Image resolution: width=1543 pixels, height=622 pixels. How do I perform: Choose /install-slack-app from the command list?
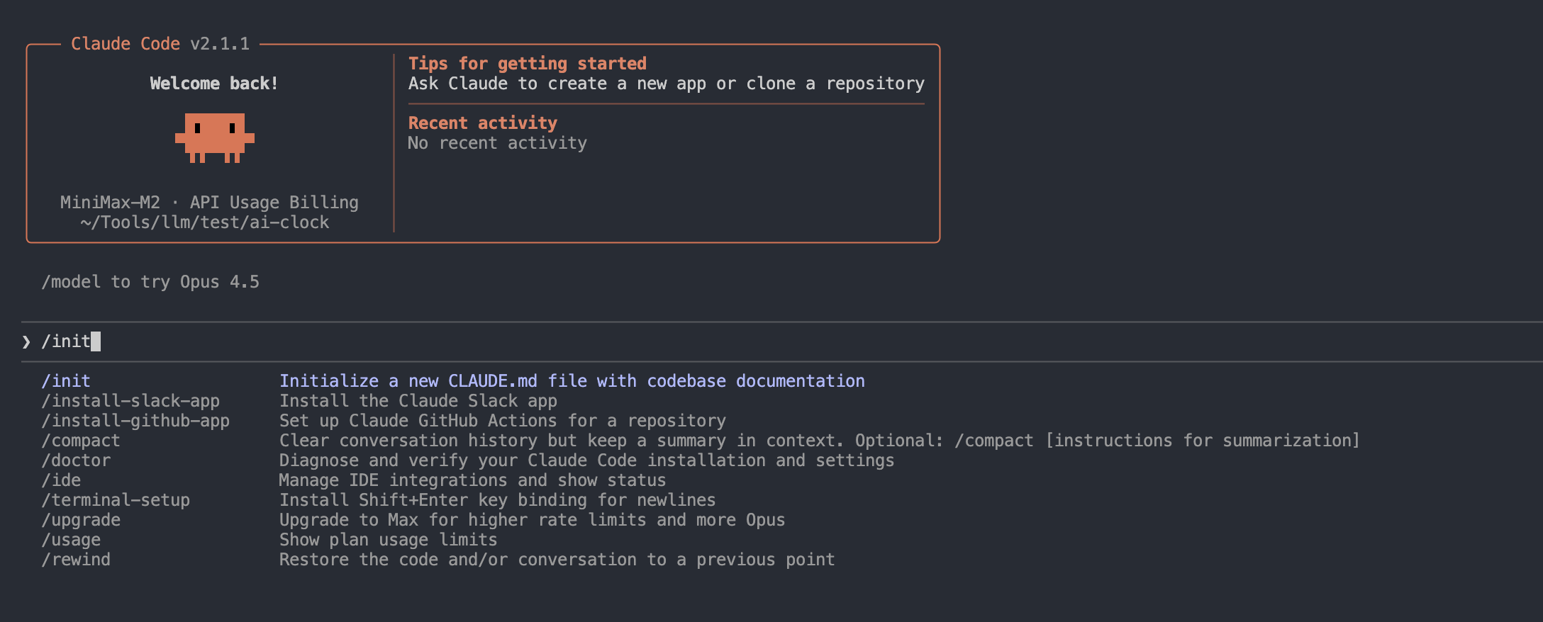click(x=130, y=401)
